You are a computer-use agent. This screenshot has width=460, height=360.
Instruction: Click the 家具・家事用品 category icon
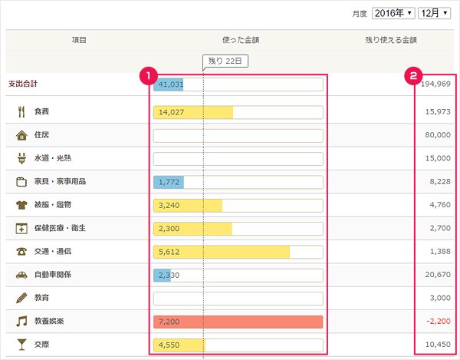point(21,182)
